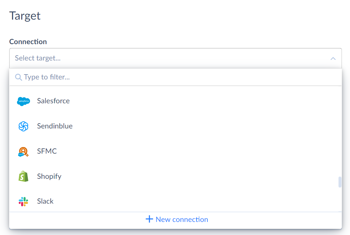This screenshot has width=350, height=235.
Task: Click the dropdown list scrollbar thumb
Action: coord(340,182)
